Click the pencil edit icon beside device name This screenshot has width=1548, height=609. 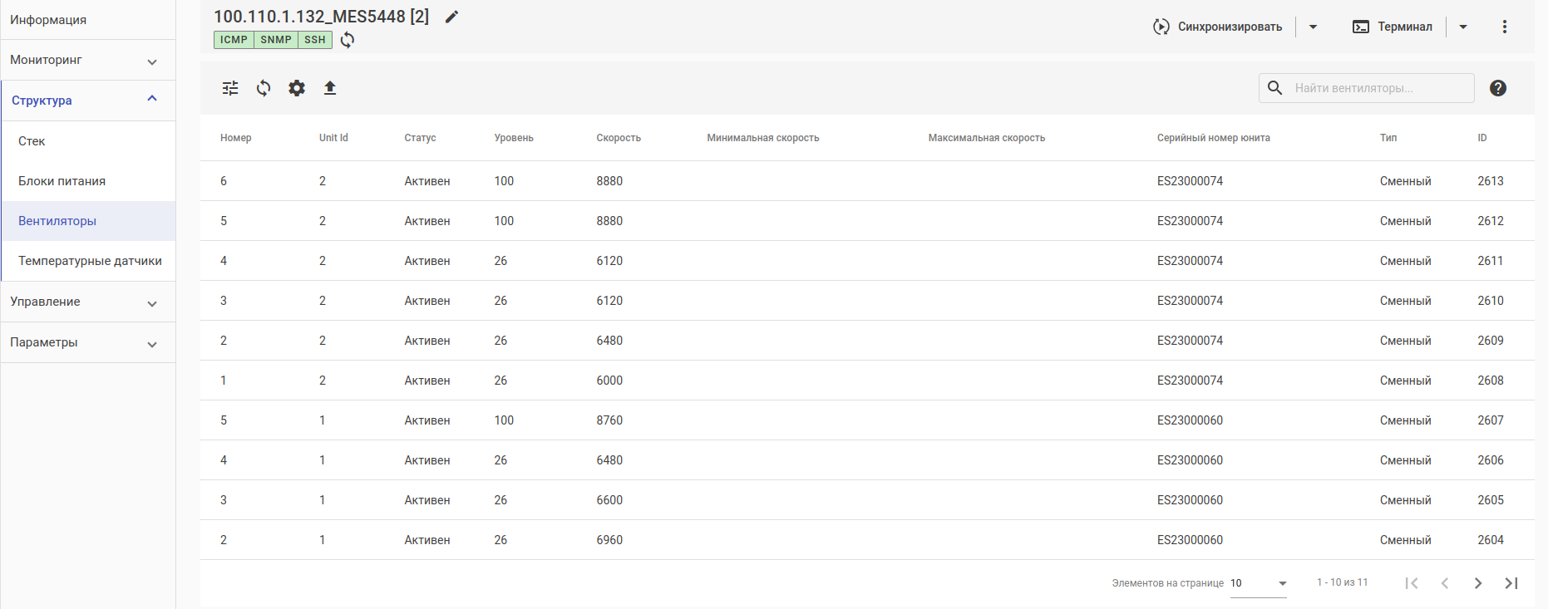(x=451, y=17)
